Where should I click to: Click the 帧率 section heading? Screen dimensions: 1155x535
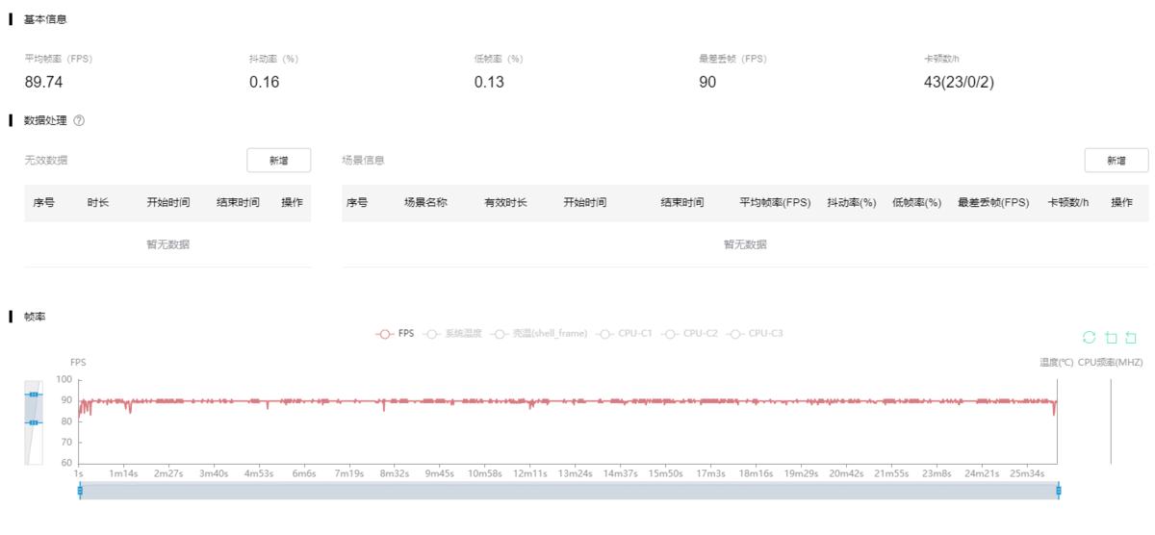click(x=35, y=317)
